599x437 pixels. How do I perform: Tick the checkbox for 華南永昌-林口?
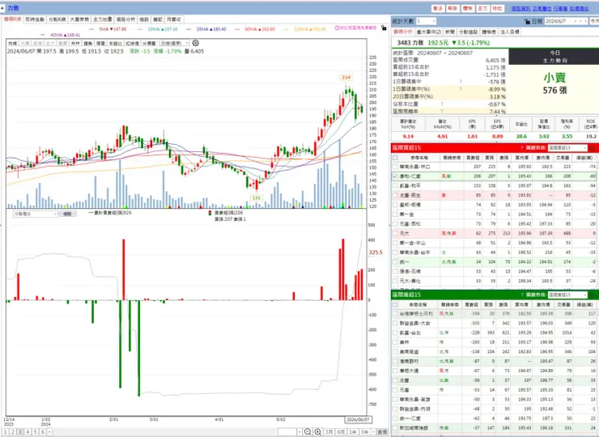point(395,167)
